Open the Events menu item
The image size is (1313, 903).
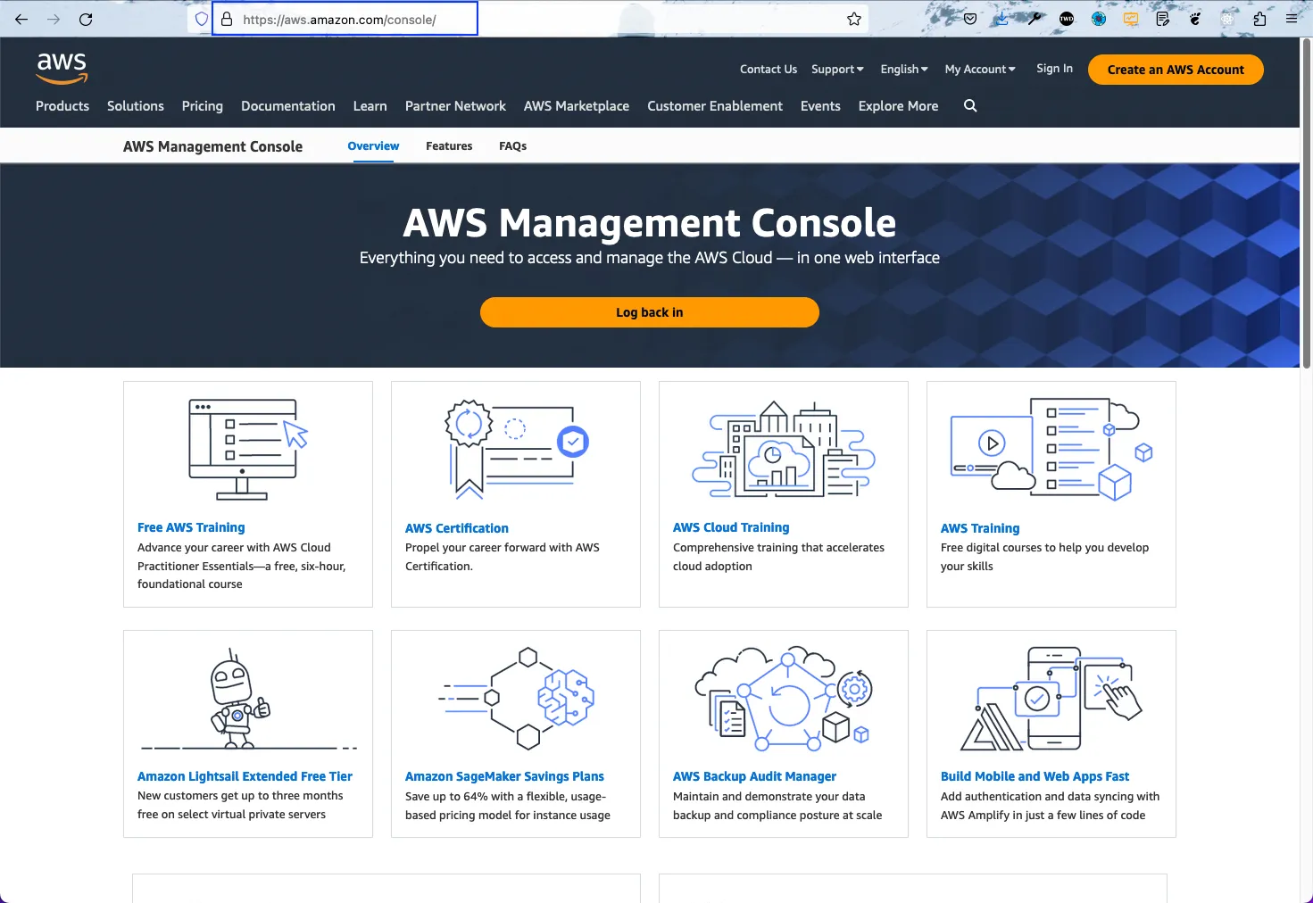pyautogui.click(x=820, y=106)
